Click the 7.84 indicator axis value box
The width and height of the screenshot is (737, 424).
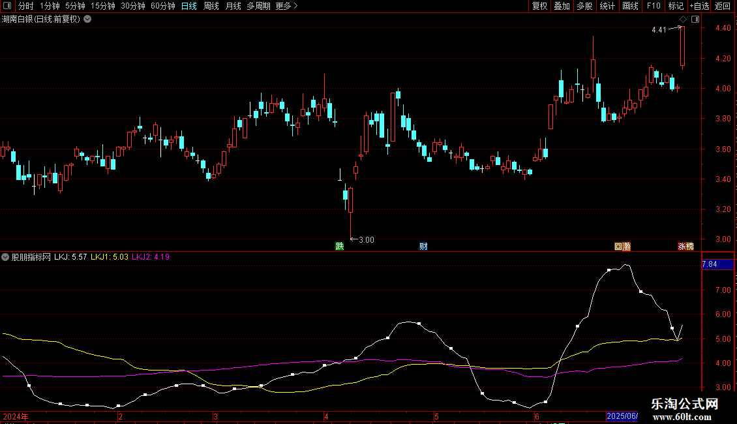pos(709,264)
